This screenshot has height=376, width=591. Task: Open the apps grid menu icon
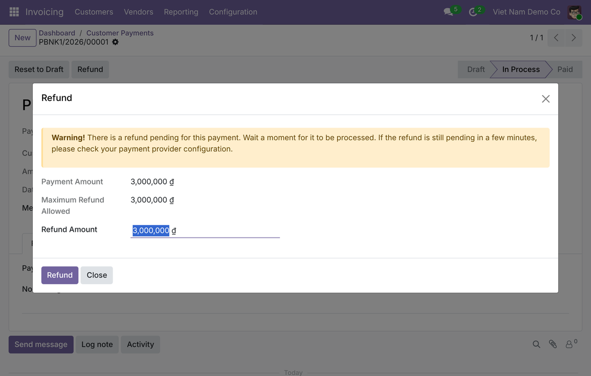click(14, 12)
